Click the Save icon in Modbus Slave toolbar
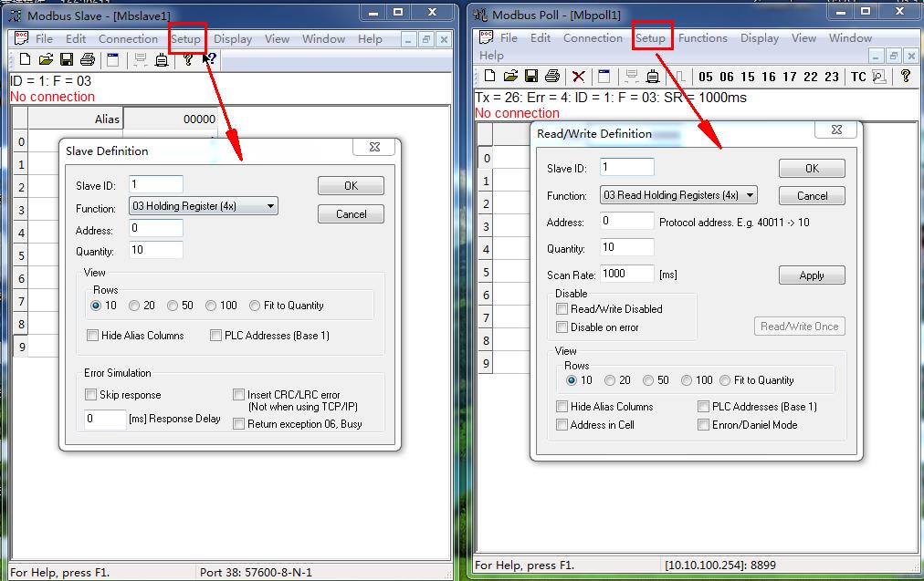The width and height of the screenshot is (924, 581). pyautogui.click(x=67, y=59)
